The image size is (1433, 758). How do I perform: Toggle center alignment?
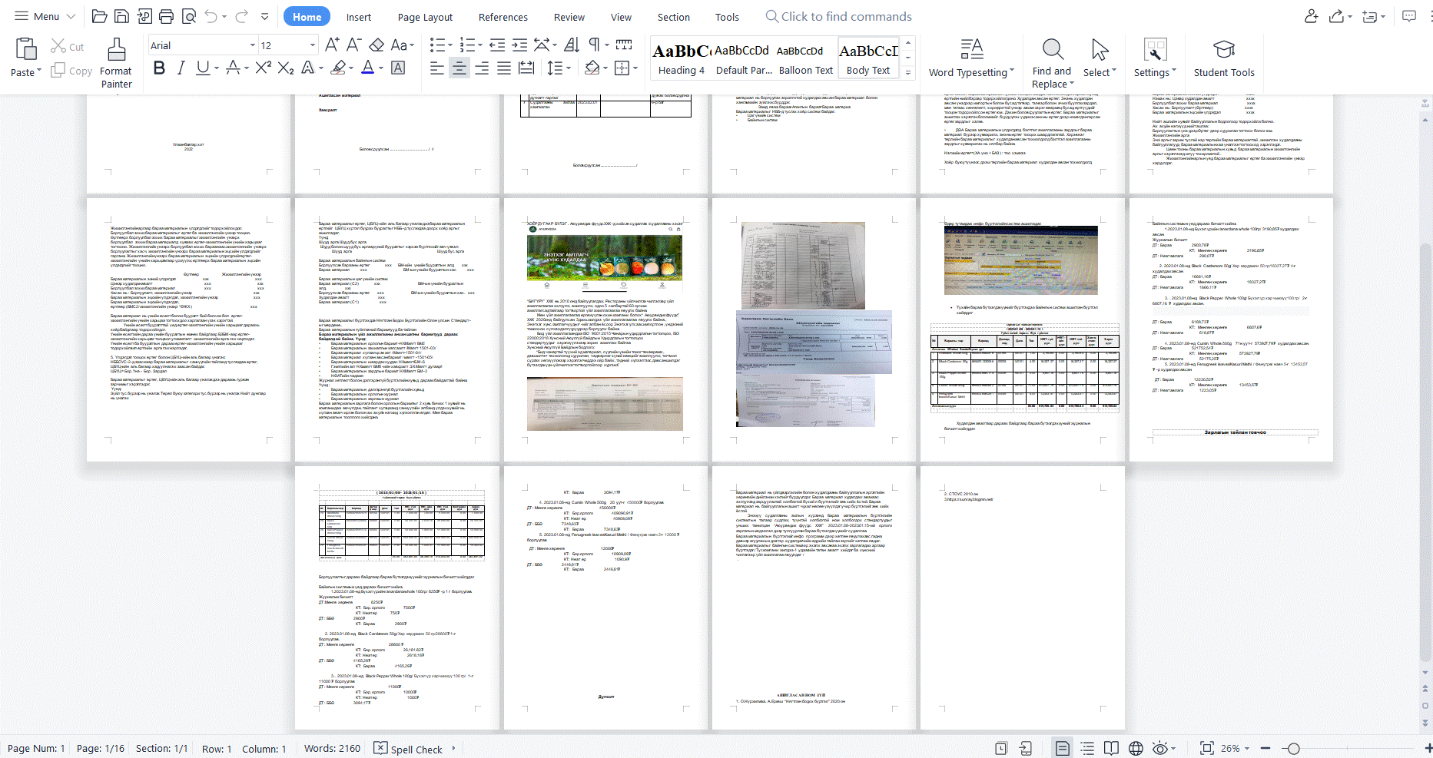point(459,68)
